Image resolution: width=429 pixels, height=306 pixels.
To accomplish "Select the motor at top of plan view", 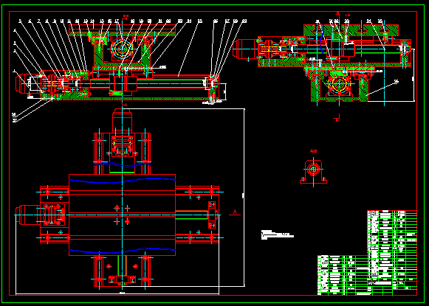I will 122,121.
